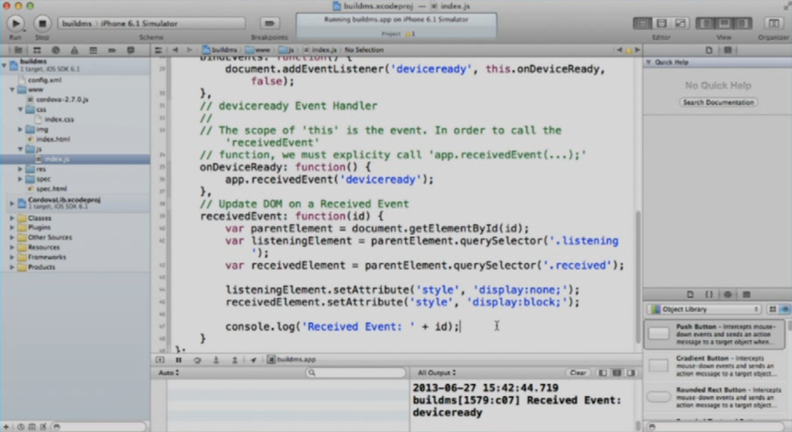Expand the Classes group
792x432 pixels.
pos(12,218)
